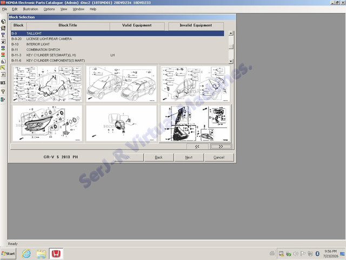Image resolution: width=346 pixels, height=260 pixels.
Task: Open the Start menu
Action: pyautogui.click(x=8, y=253)
